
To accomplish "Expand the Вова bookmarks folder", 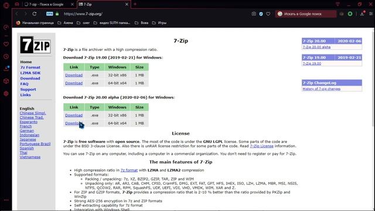I will [x=142, y=23].
